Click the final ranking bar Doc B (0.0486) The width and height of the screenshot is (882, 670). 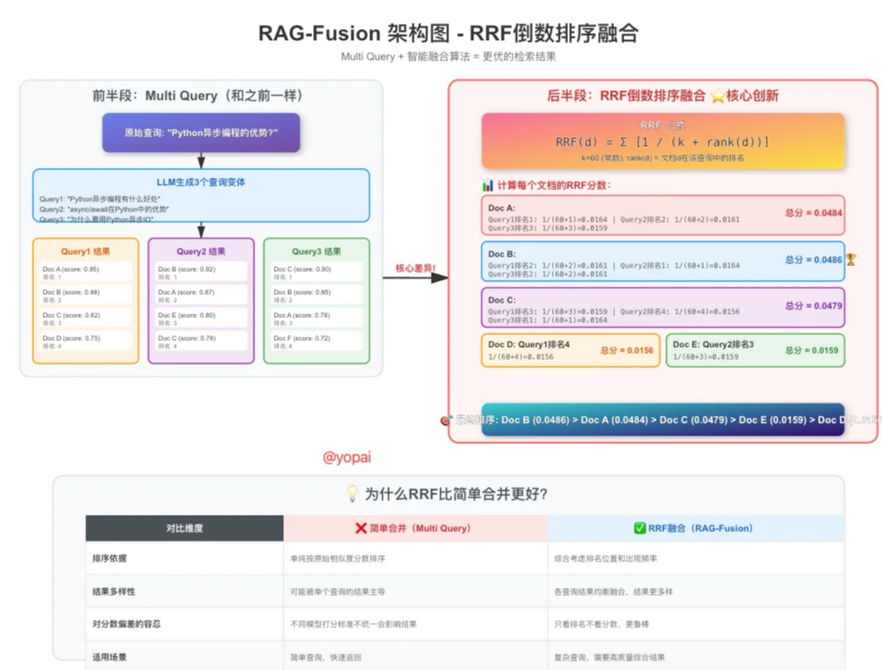(x=663, y=420)
